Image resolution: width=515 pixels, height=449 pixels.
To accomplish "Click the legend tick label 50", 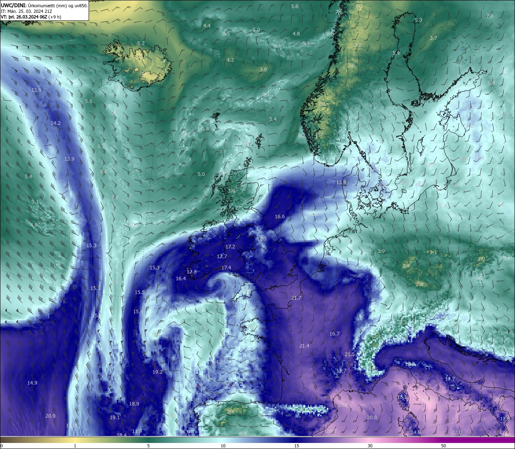I will coord(443,446).
